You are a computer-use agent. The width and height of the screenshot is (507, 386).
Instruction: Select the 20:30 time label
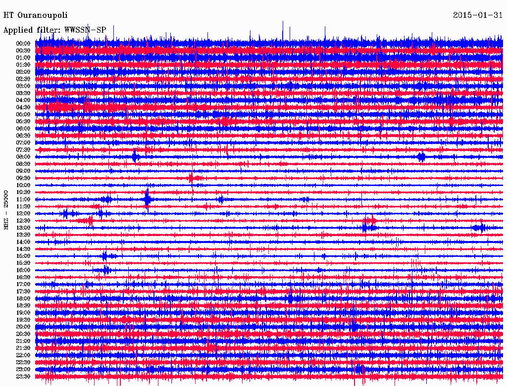23,334
